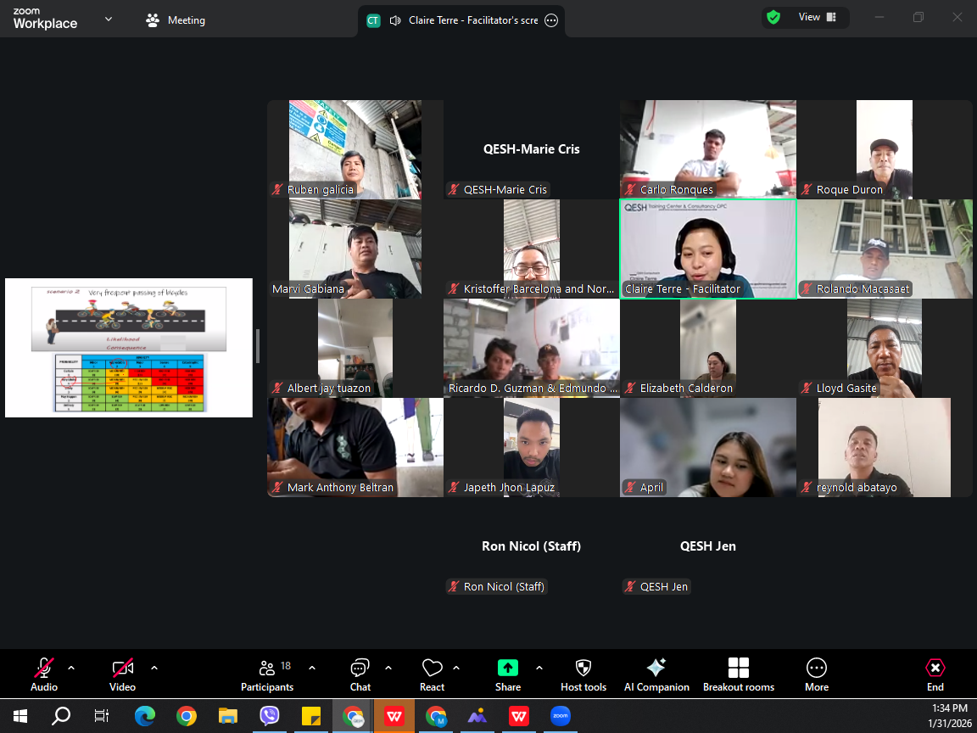The image size is (977, 733).
Task: Click the green Share screen button
Action: coord(508,674)
